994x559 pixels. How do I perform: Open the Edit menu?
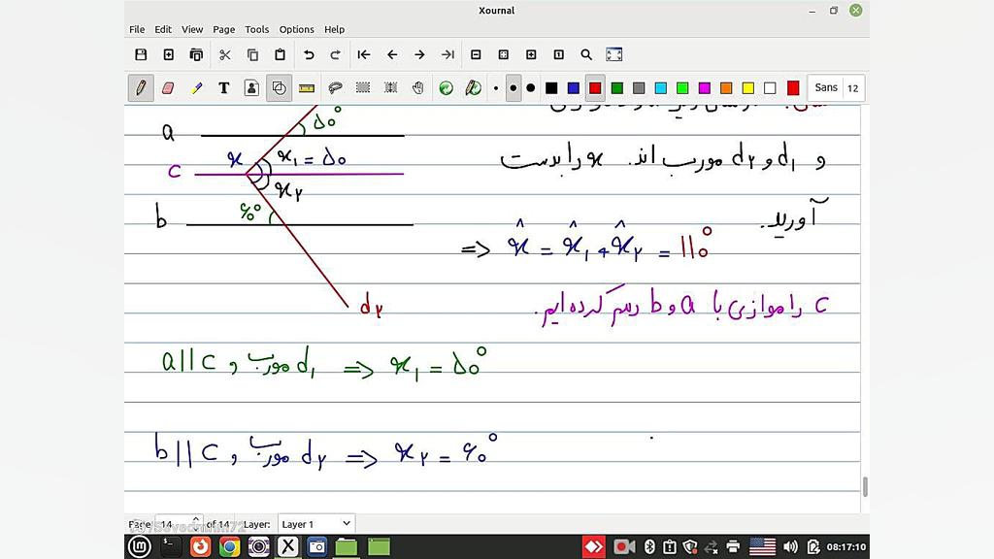[x=163, y=29]
